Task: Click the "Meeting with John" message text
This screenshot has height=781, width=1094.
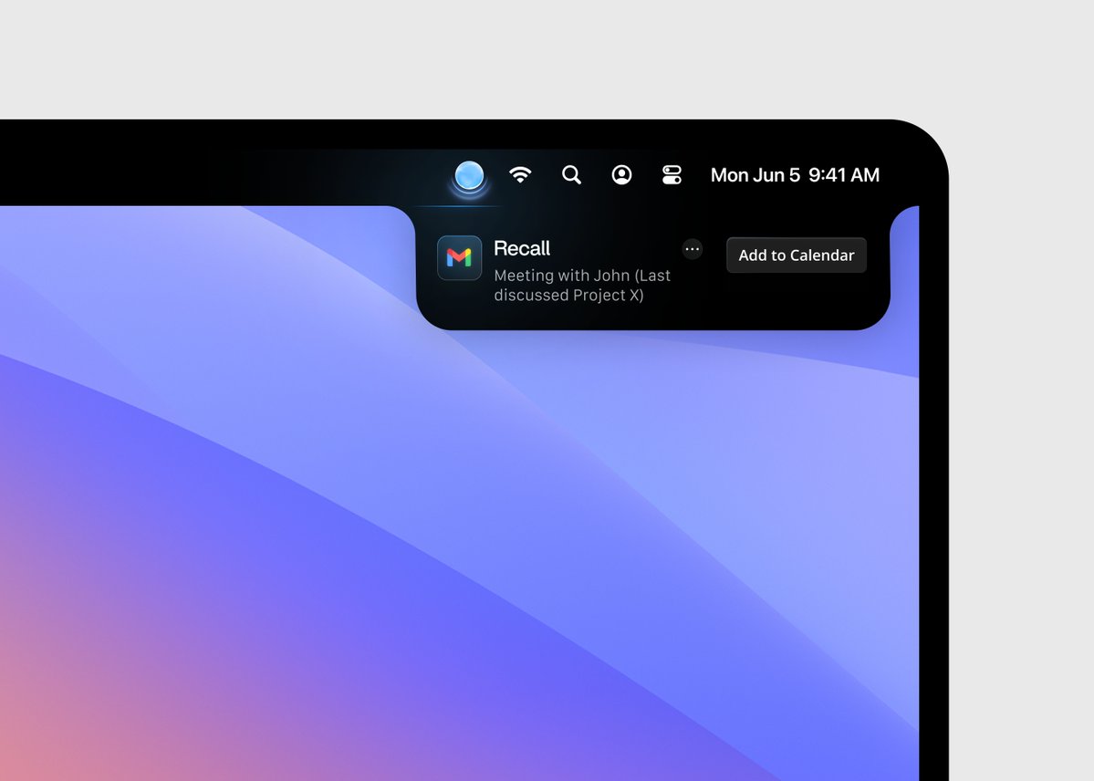Action: click(582, 286)
